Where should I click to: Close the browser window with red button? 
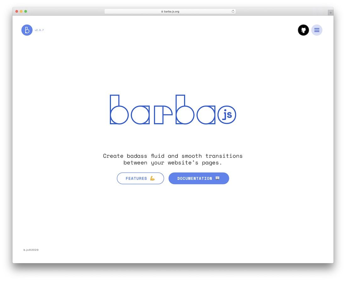pyautogui.click(x=17, y=11)
